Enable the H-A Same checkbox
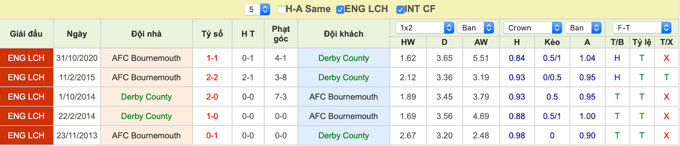The width and height of the screenshot is (680, 146). 281,9
